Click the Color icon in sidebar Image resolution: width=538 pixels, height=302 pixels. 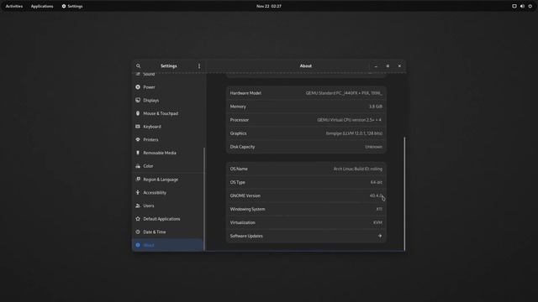[138, 166]
